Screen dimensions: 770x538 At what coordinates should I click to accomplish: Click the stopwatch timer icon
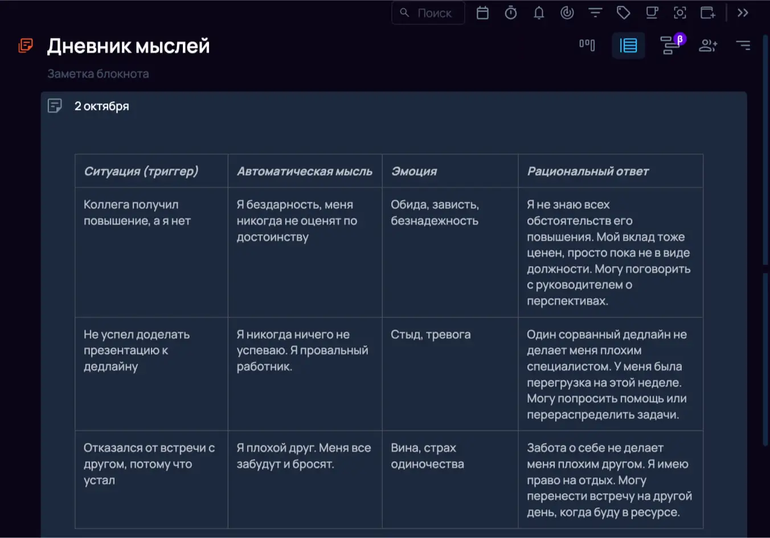pos(511,13)
